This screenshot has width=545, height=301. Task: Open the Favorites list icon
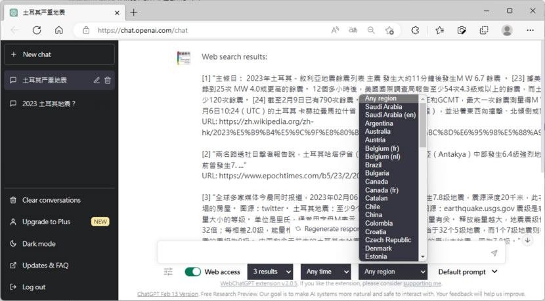pos(440,30)
